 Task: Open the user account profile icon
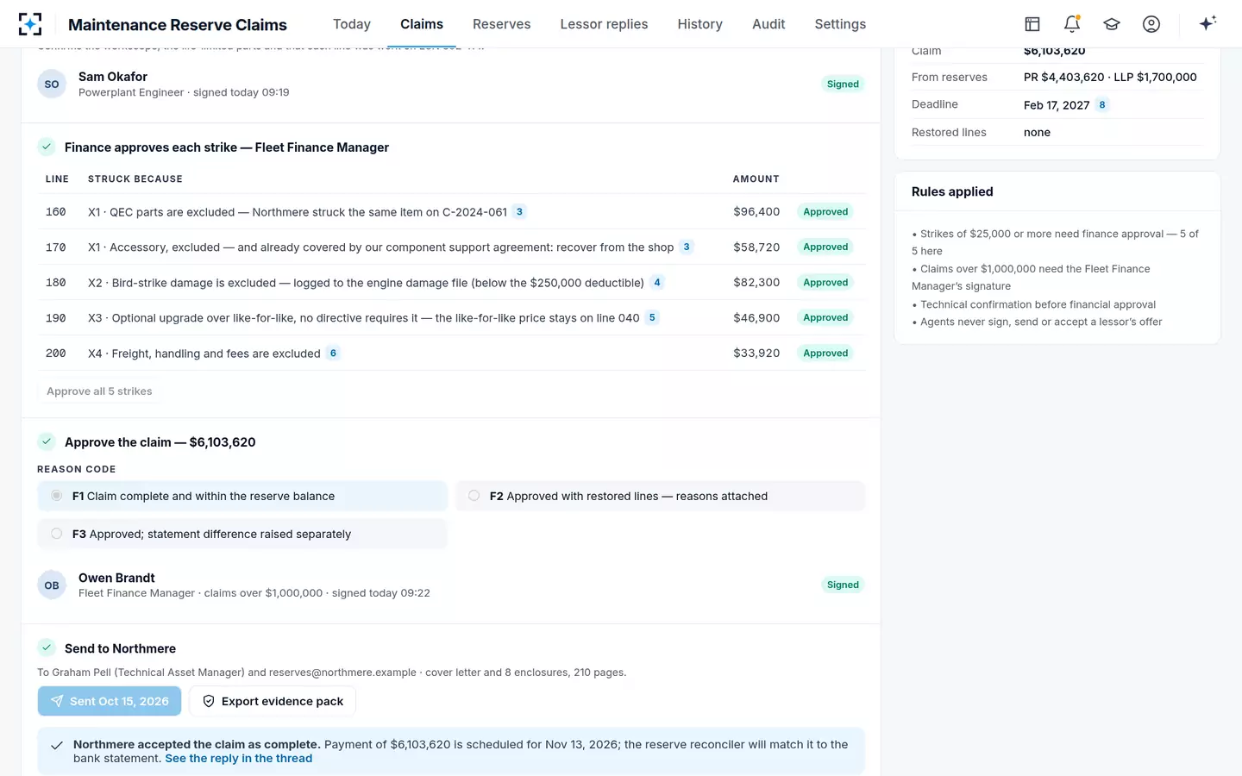coord(1151,24)
